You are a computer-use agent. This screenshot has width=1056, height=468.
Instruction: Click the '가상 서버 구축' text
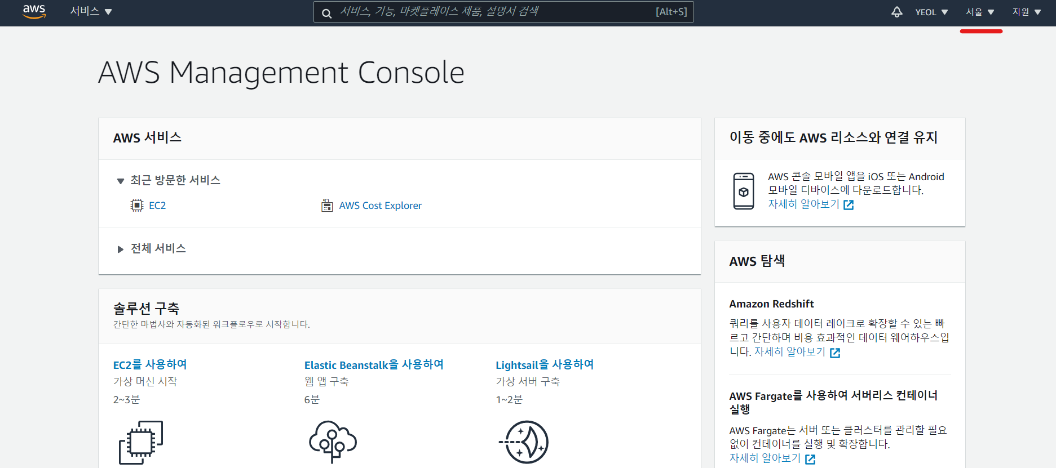coord(528,381)
